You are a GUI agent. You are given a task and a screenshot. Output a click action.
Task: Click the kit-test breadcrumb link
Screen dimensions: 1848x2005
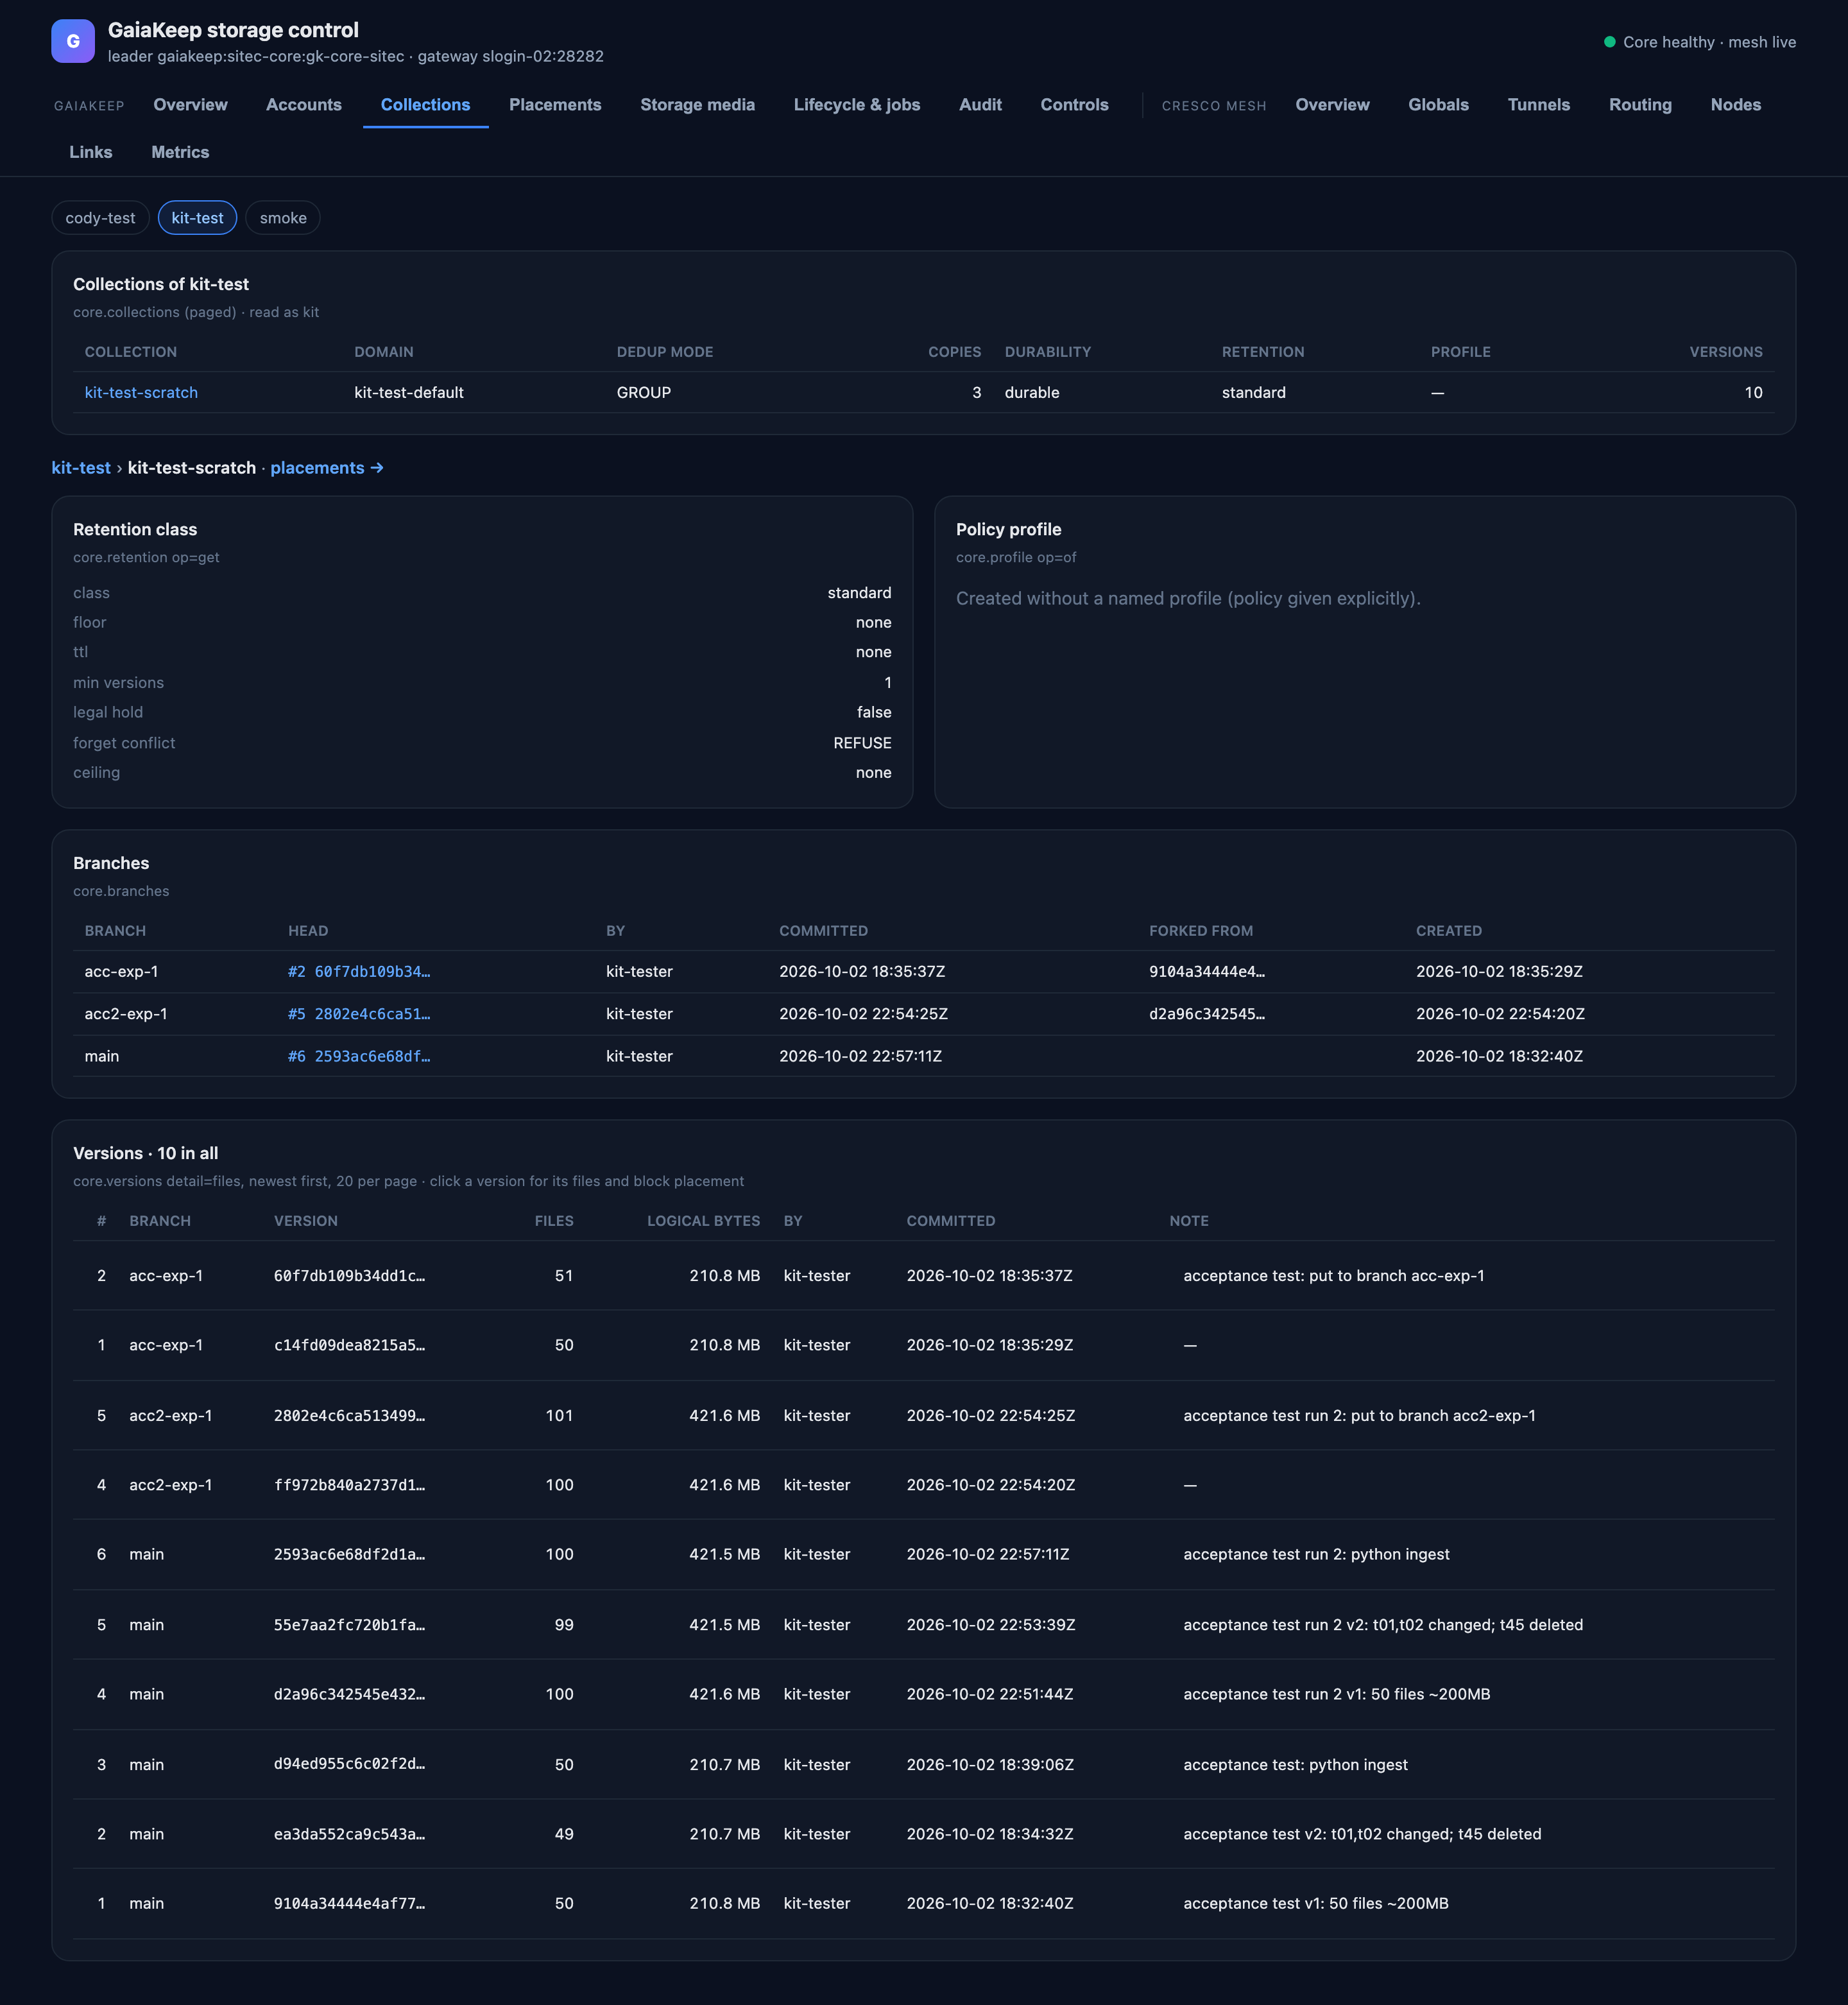[81, 468]
